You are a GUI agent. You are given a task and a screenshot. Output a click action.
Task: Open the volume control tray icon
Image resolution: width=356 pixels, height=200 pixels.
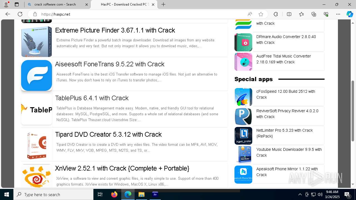click(320, 194)
